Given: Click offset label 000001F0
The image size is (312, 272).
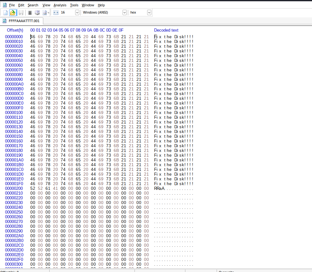Looking at the screenshot, I should click(x=14, y=184).
